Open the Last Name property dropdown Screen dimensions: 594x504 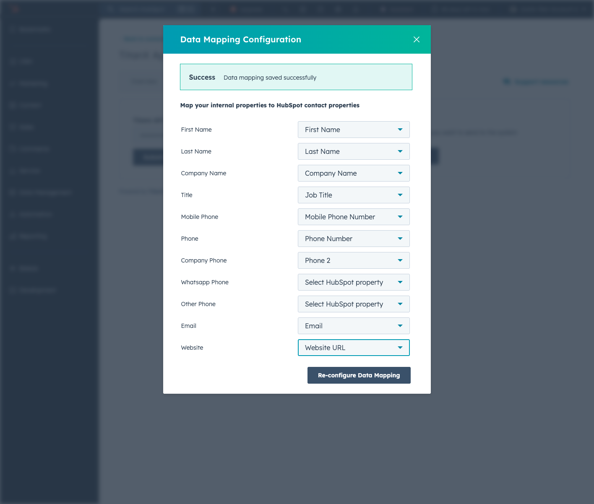pyautogui.click(x=354, y=151)
